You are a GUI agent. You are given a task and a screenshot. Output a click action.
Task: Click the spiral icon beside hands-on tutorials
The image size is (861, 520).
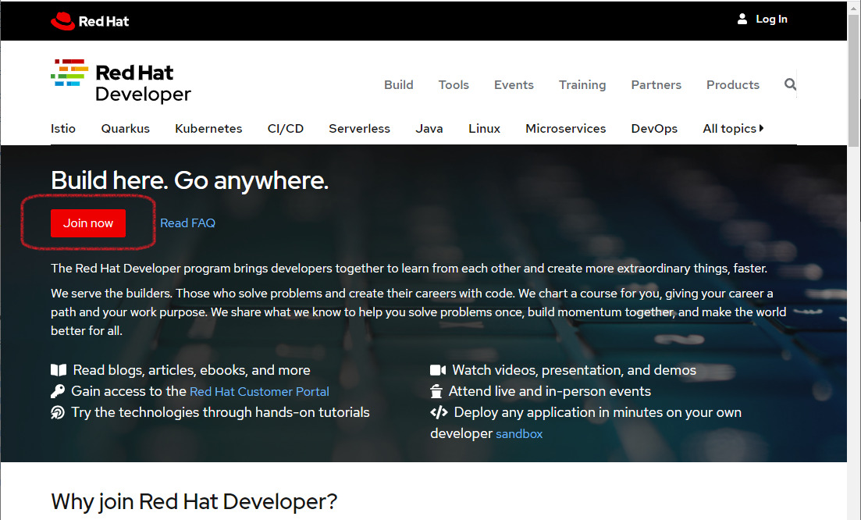coord(58,412)
